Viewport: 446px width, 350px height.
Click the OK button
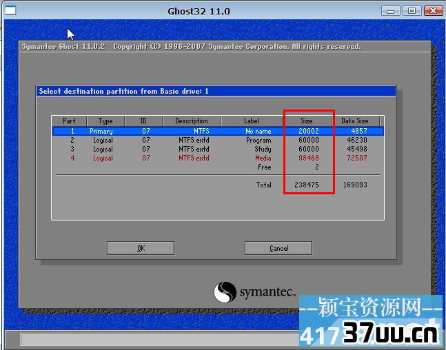point(141,248)
